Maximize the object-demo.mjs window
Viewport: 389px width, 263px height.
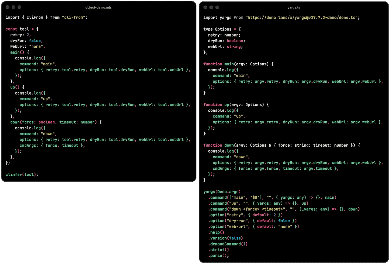coord(19,7)
